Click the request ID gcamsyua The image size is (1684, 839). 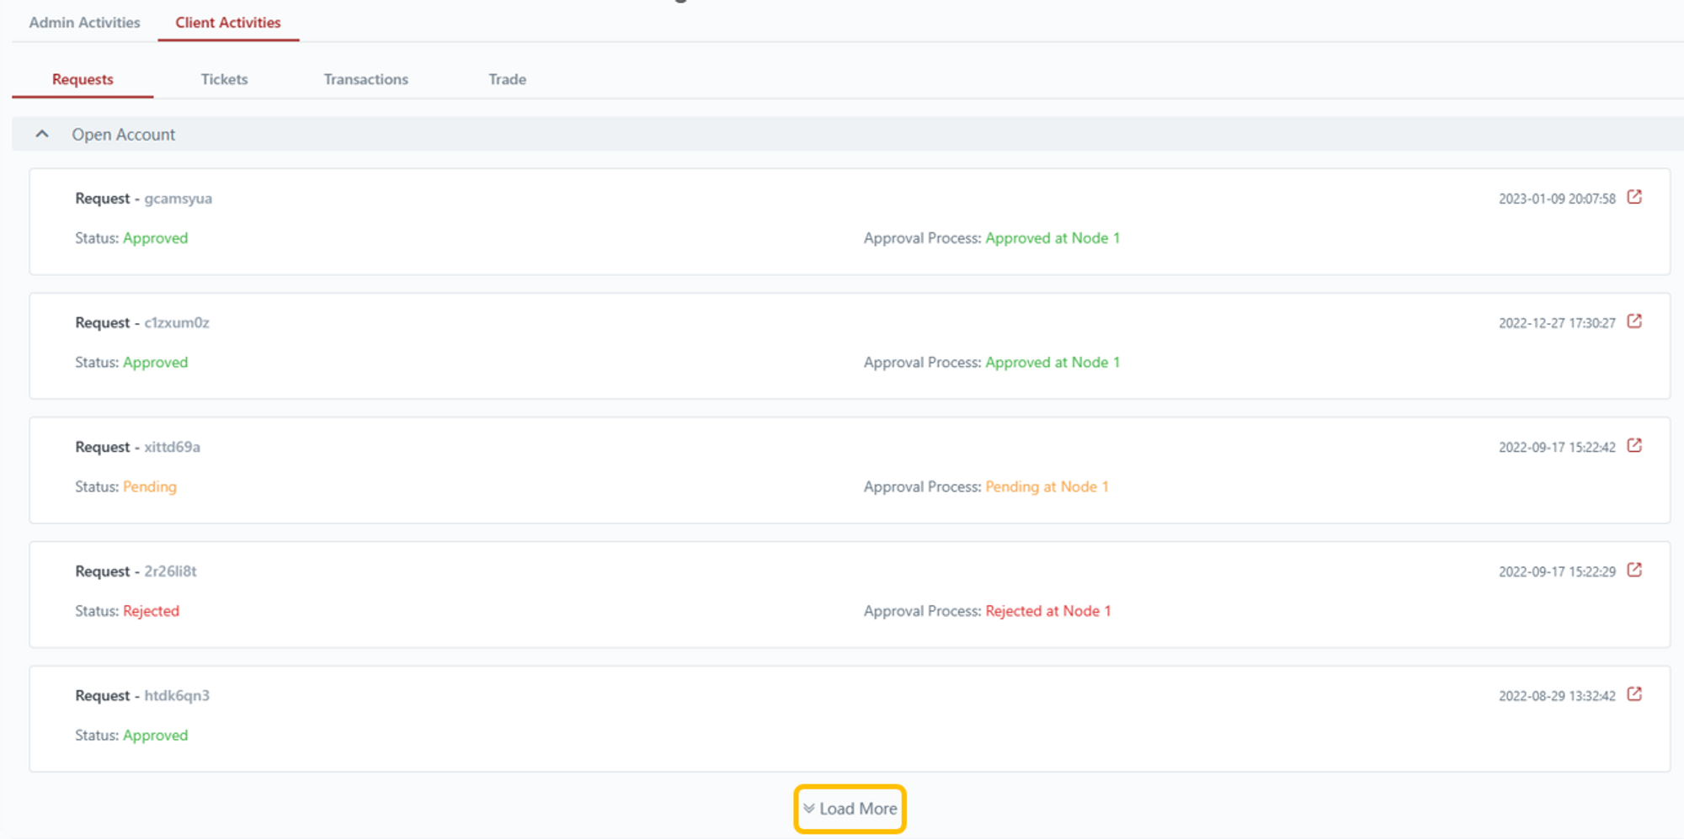coord(178,199)
